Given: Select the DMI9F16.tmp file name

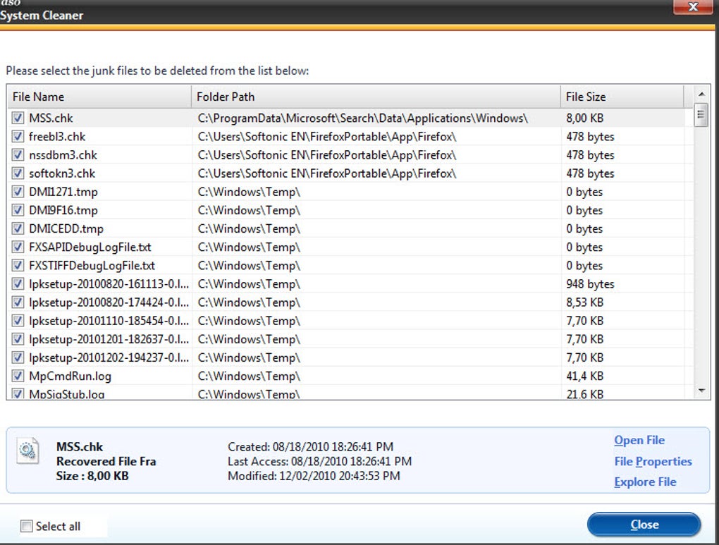Looking at the screenshot, I should (63, 211).
